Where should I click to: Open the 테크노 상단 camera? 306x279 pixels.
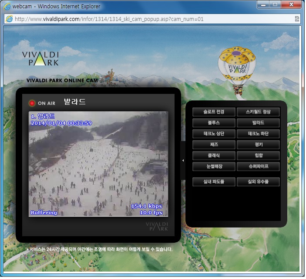point(215,134)
